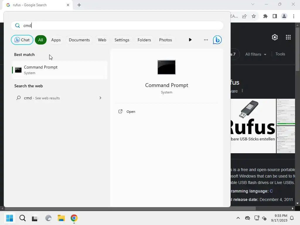
Task: Switch to the Apps filter tab
Action: click(x=56, y=40)
